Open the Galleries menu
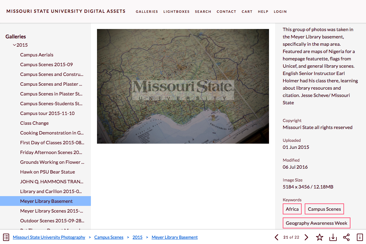This screenshot has height=244, width=366. pos(147,12)
